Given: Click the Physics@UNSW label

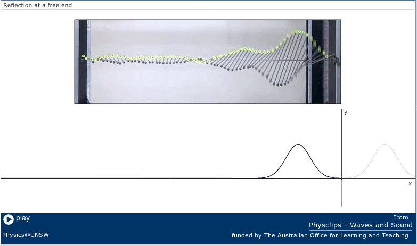Looking at the screenshot, I should click(26, 235).
